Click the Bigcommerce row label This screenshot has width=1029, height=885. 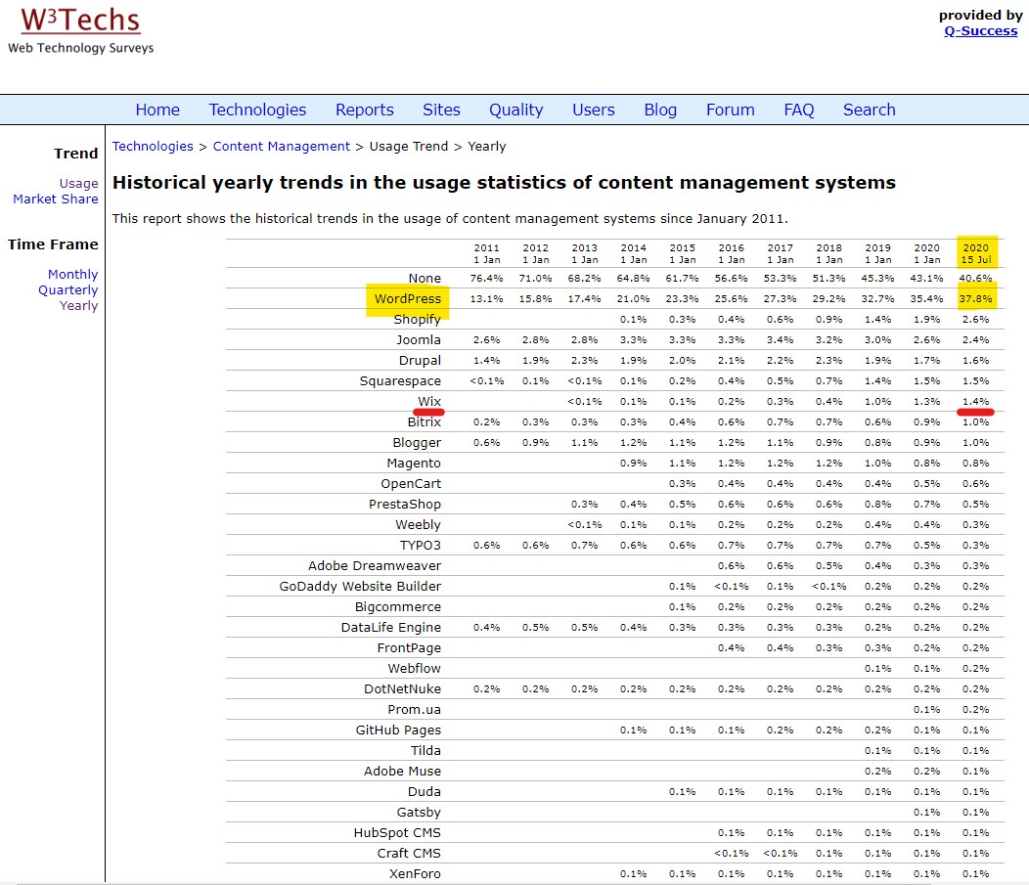coord(398,607)
